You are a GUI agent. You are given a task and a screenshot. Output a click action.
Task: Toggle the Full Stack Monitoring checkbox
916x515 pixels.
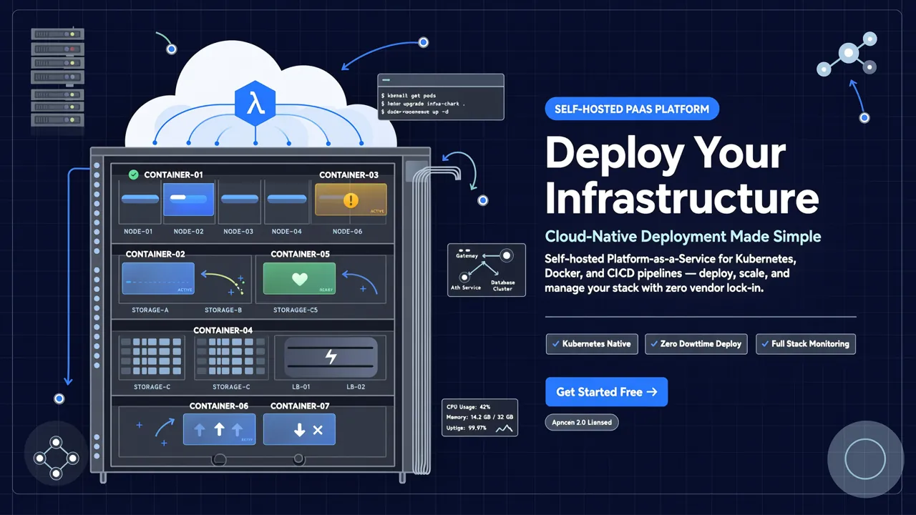pyautogui.click(x=764, y=344)
